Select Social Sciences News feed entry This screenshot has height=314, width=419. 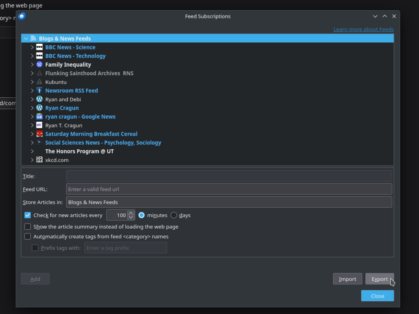[x=103, y=143]
